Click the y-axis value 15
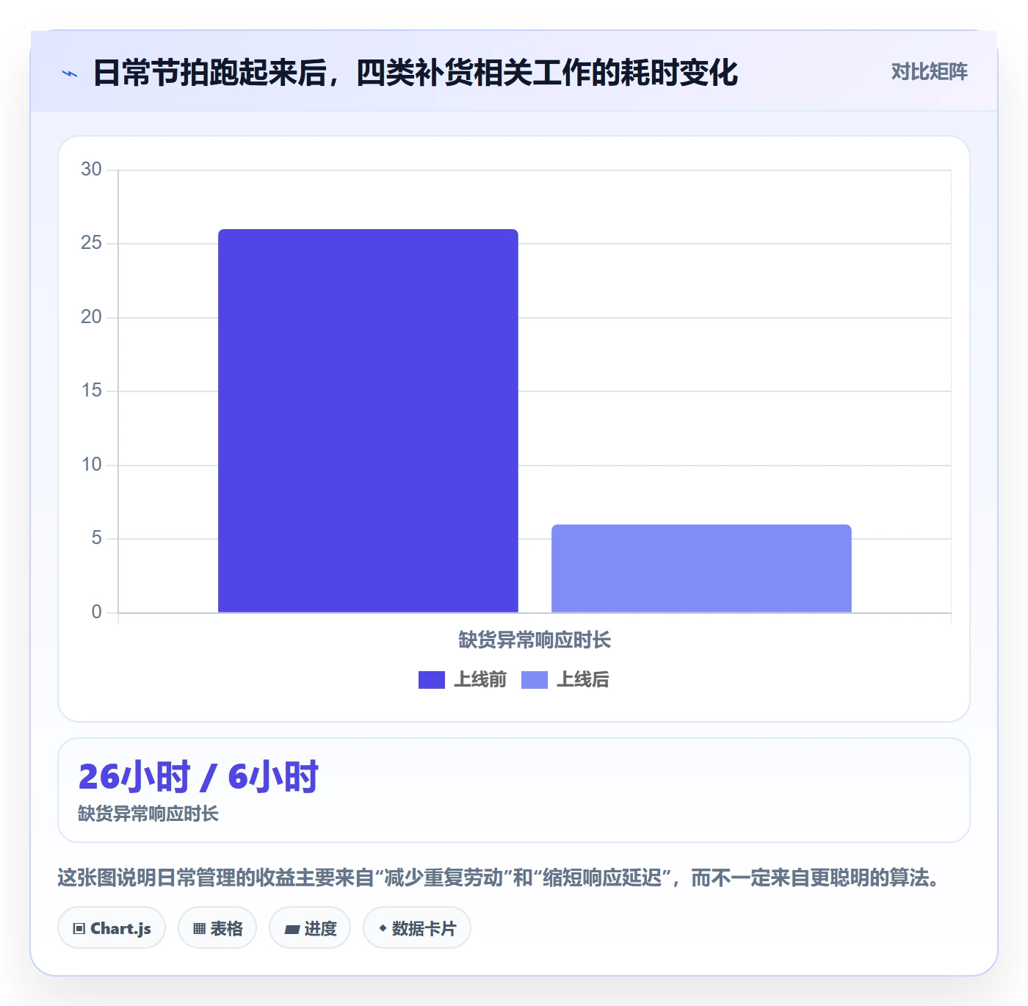The height and width of the screenshot is (1006, 1028). (x=91, y=391)
